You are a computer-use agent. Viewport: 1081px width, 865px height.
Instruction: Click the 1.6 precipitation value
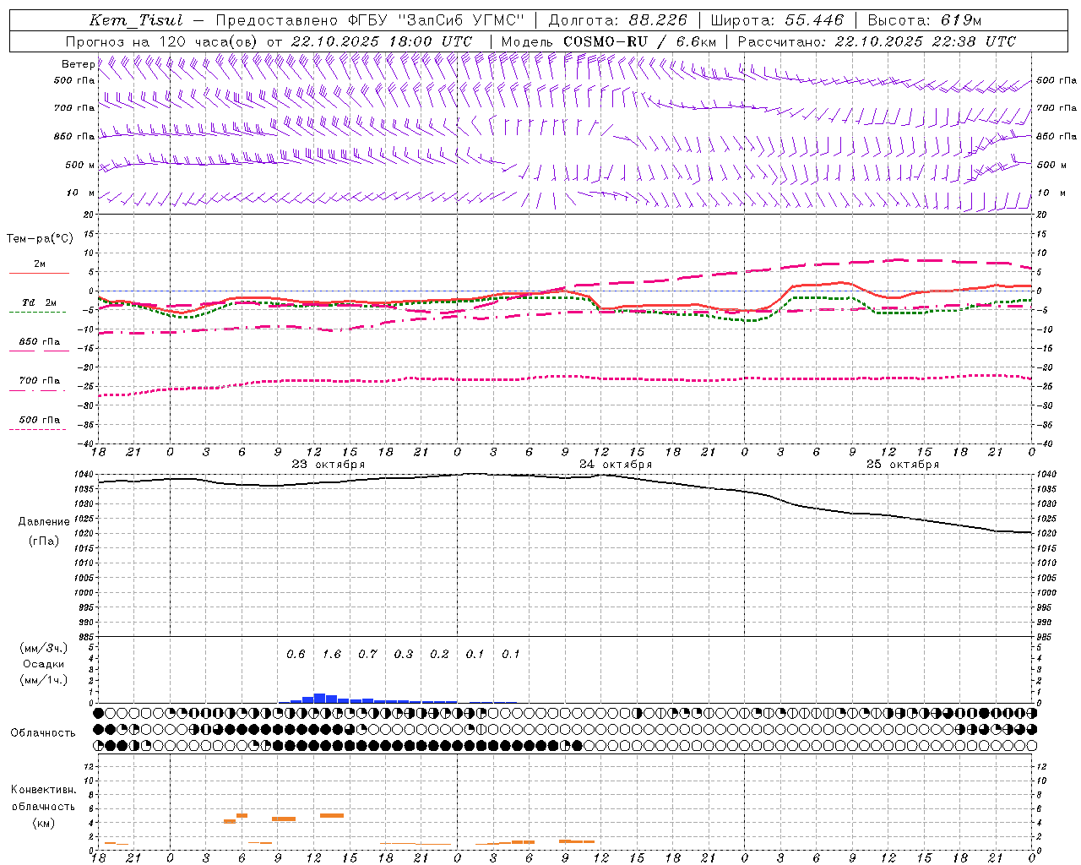tap(332, 654)
